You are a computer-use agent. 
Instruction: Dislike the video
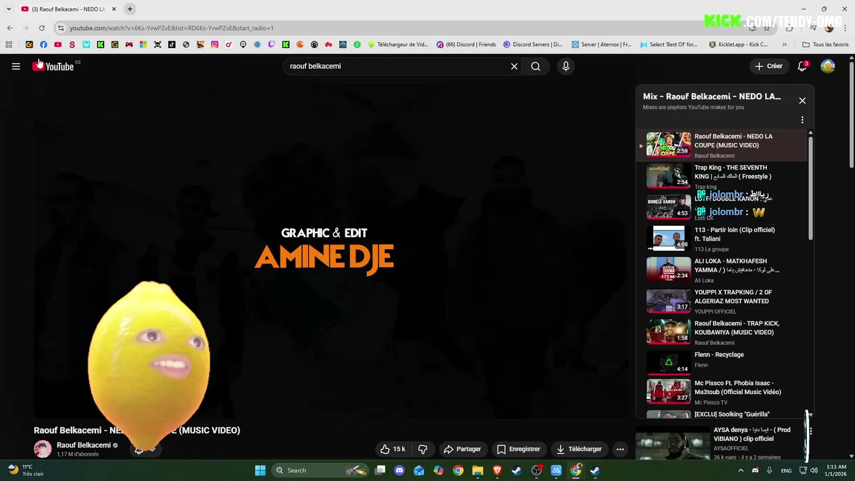click(423, 449)
